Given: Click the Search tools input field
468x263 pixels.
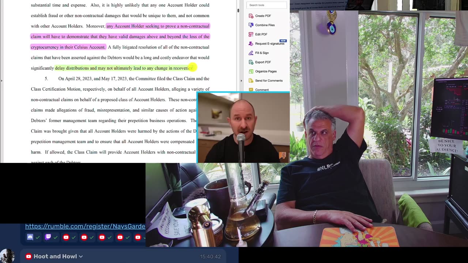Looking at the screenshot, I should 267,5.
